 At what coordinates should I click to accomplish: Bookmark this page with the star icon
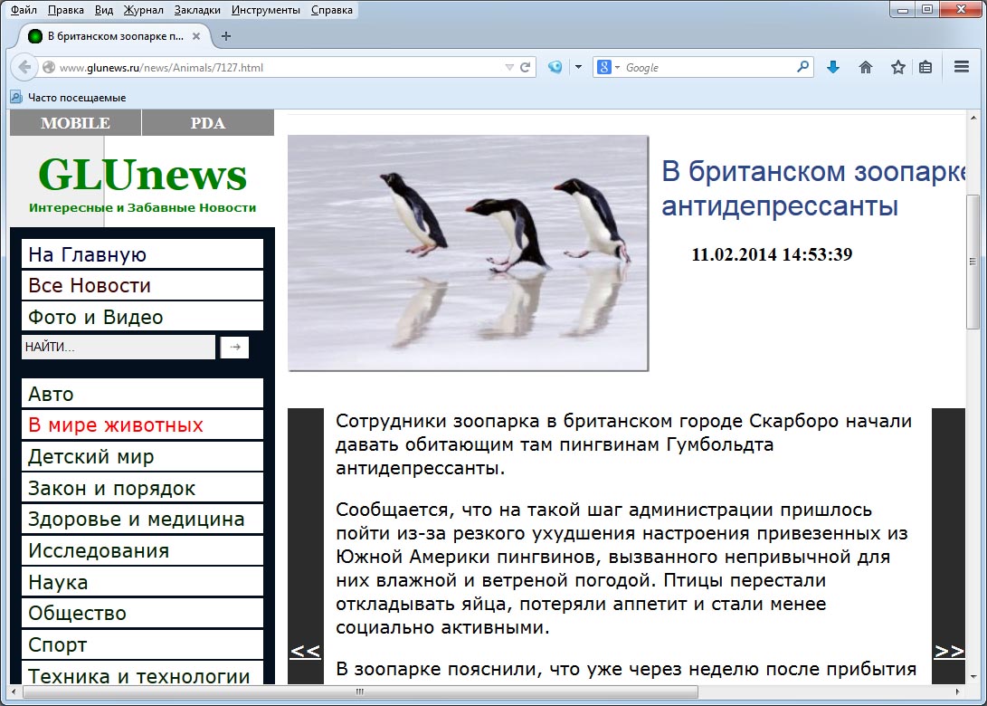pyautogui.click(x=897, y=67)
